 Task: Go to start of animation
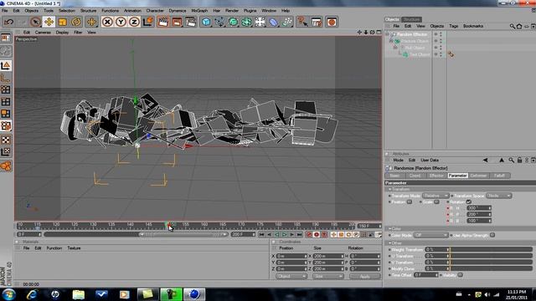(262, 235)
